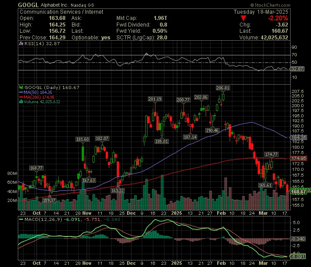Click the Fwd Dividend value 0.8
The image size is (311, 267).
coord(163,24)
